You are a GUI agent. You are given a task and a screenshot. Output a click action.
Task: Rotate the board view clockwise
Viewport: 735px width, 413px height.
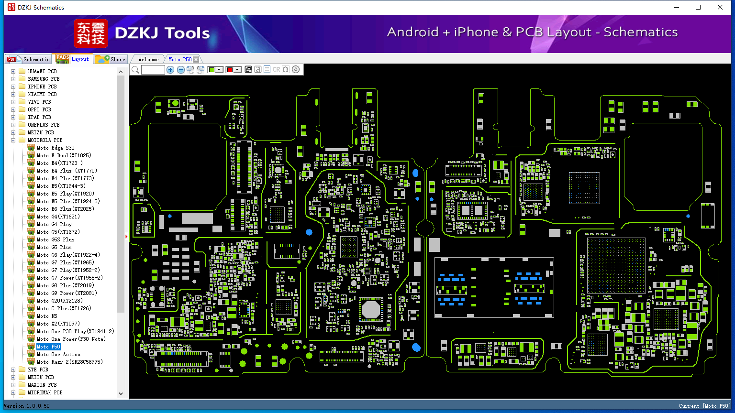point(190,70)
